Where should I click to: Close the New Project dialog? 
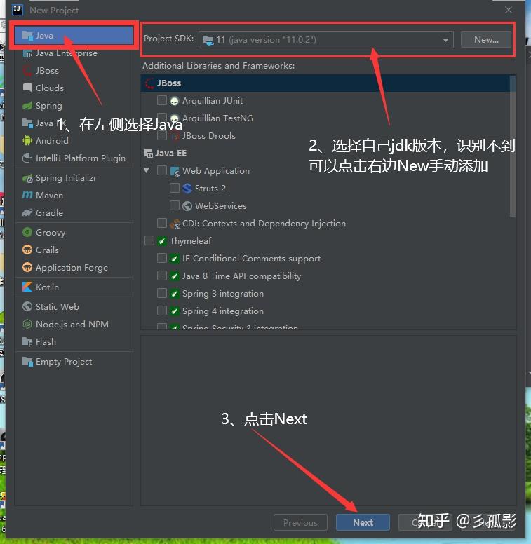pos(508,10)
